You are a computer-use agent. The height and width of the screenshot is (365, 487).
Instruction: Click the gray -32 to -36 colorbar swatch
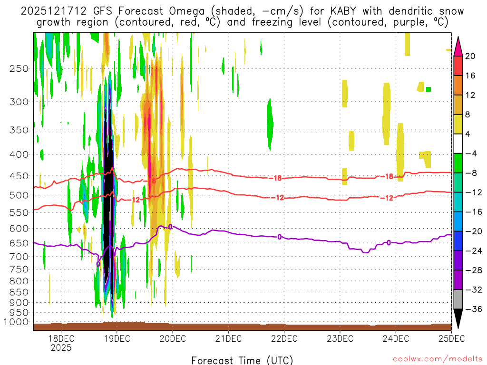point(458,299)
